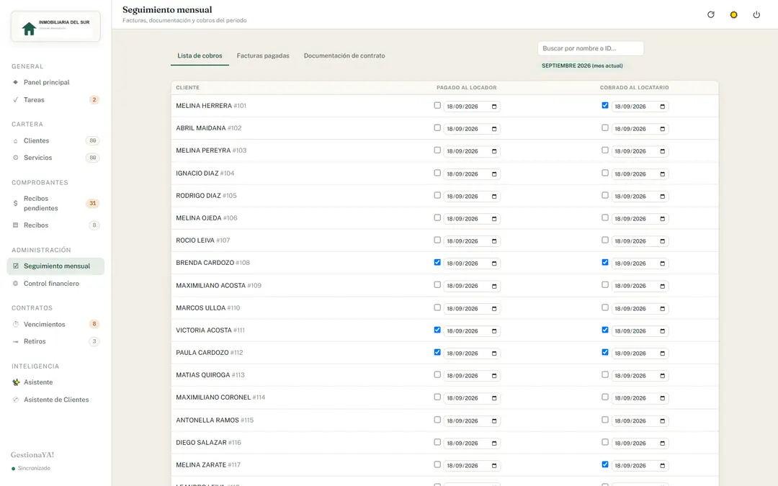This screenshot has height=486, width=778.
Task: Click the client name MELINA PEREYRA #103
Action: coord(211,150)
